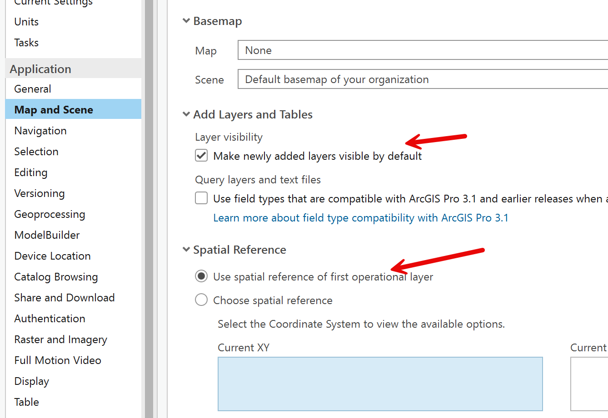
Task: Open Editing options page
Action: [31, 172]
